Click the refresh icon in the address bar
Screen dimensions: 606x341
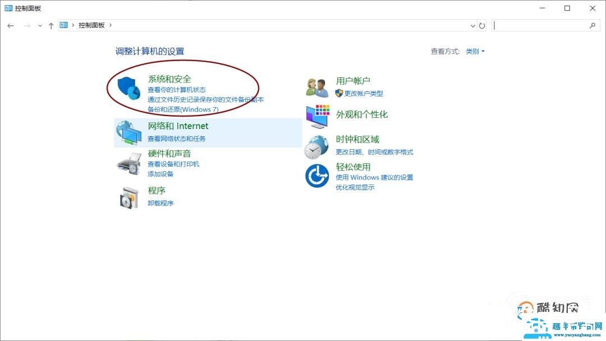coord(483,25)
